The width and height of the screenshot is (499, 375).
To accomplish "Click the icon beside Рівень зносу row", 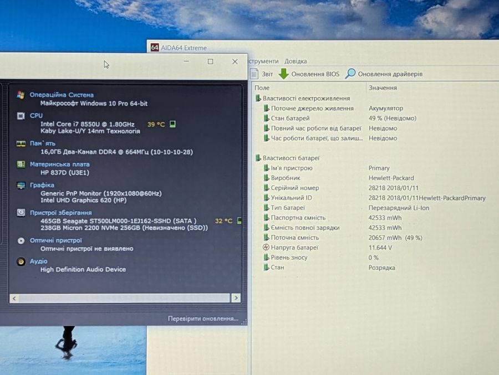I will click(x=266, y=258).
